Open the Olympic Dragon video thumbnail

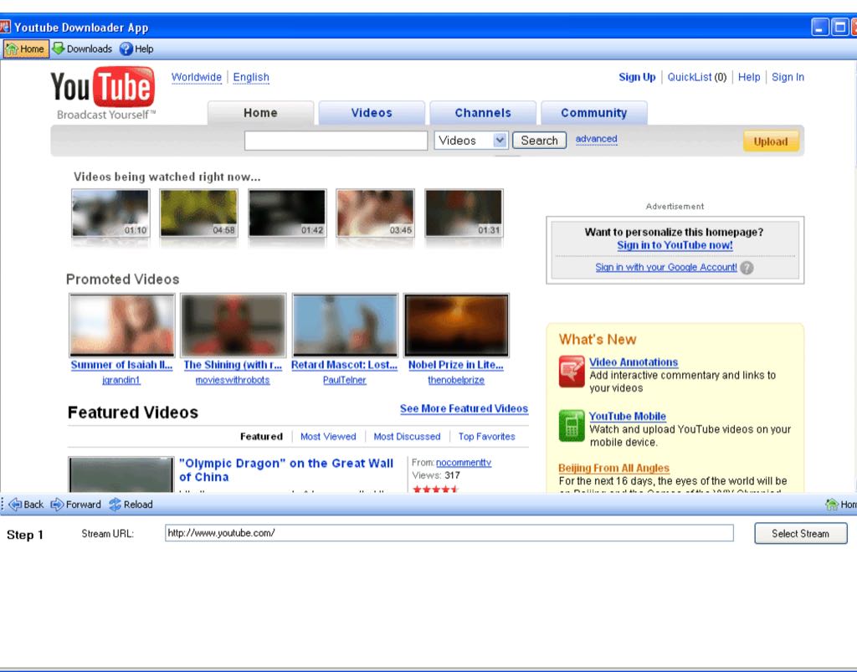click(121, 473)
